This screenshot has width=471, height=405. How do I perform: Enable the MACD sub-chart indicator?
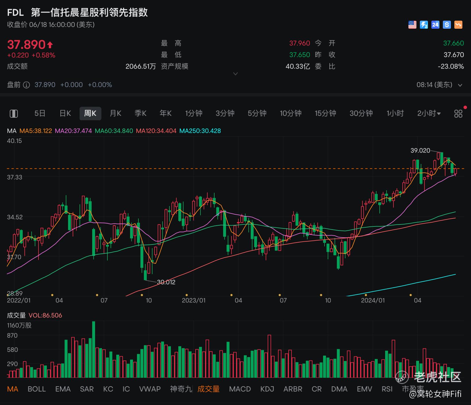click(240, 389)
